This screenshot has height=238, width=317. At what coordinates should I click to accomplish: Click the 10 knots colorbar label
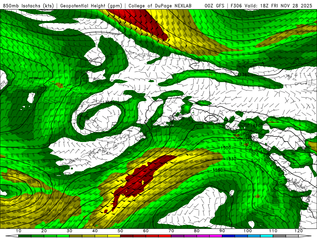point(18,231)
